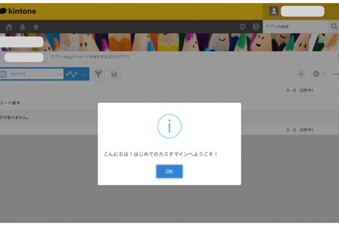Click the user profile avatar icon

click(273, 11)
